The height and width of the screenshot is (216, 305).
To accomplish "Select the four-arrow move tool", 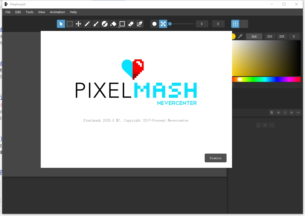I will 78,24.
